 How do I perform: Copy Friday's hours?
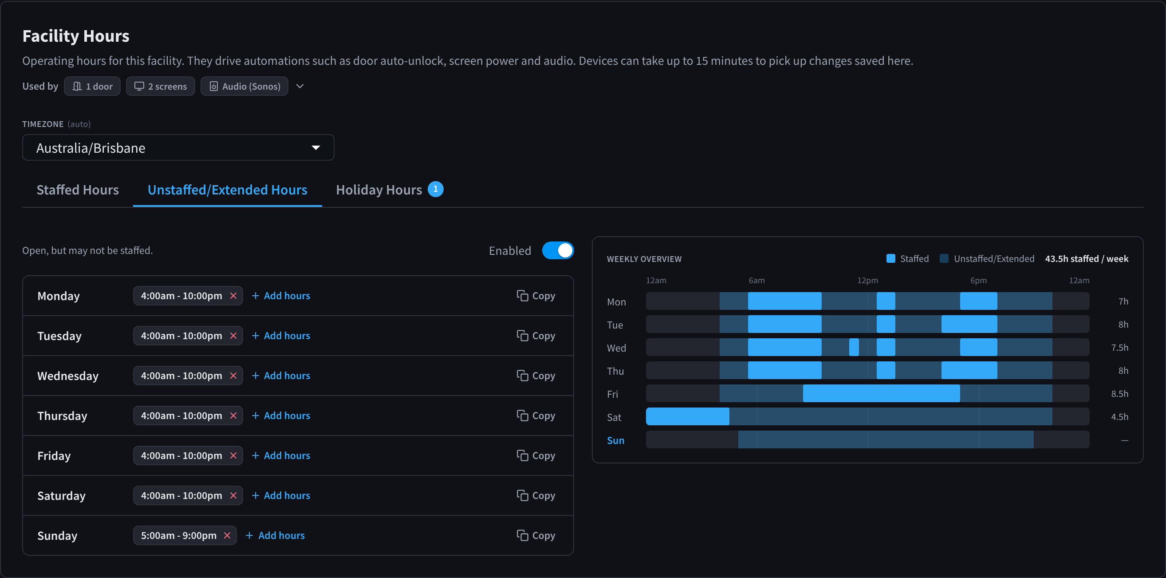[536, 455]
